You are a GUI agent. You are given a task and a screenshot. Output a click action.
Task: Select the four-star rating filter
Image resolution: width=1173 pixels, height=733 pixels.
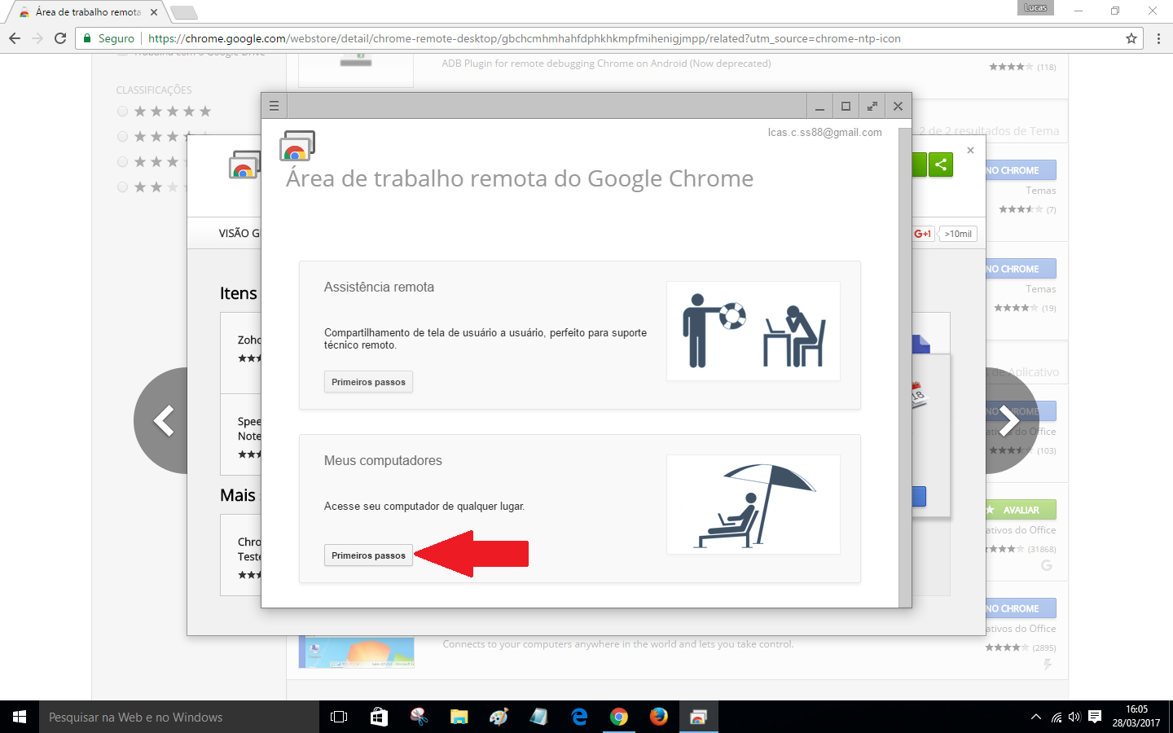(122, 137)
